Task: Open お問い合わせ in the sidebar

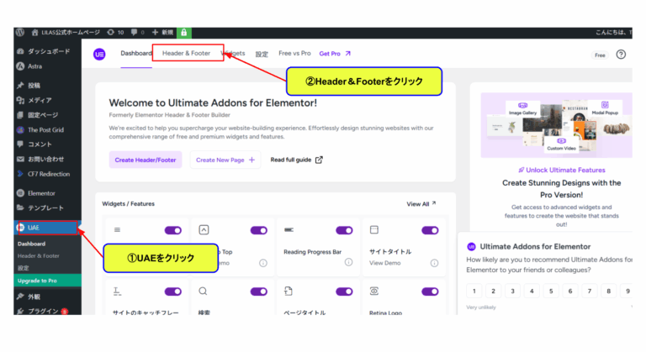Action: point(47,160)
